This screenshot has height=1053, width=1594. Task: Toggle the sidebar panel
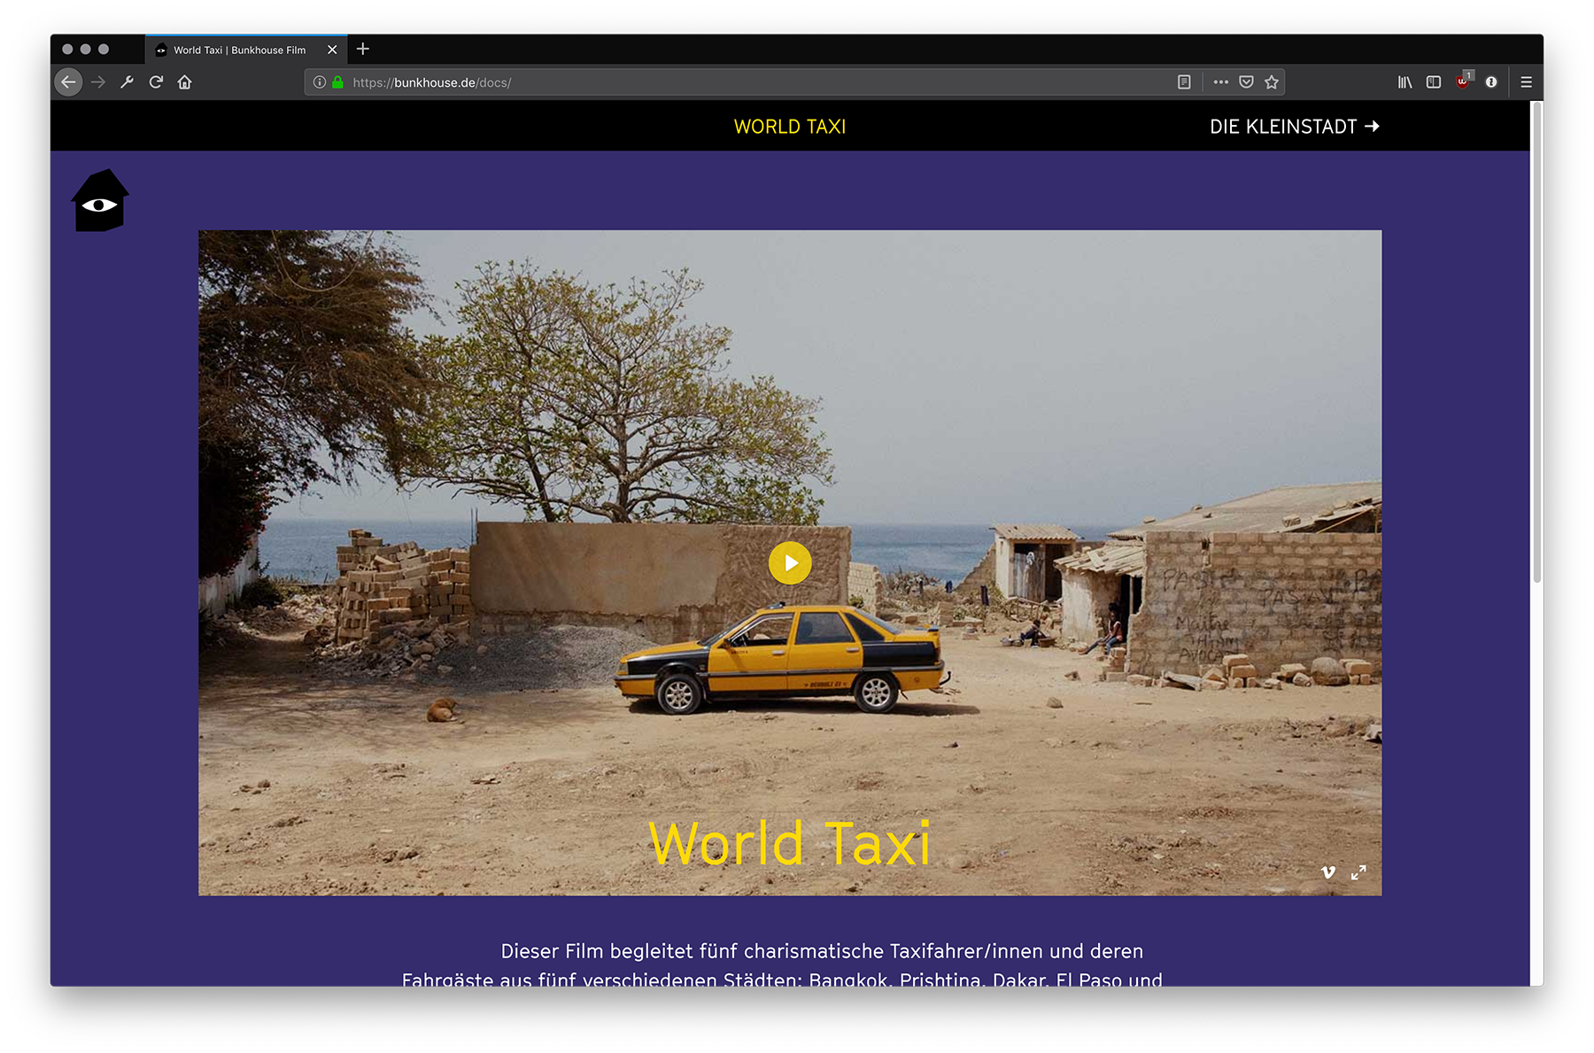click(1434, 82)
